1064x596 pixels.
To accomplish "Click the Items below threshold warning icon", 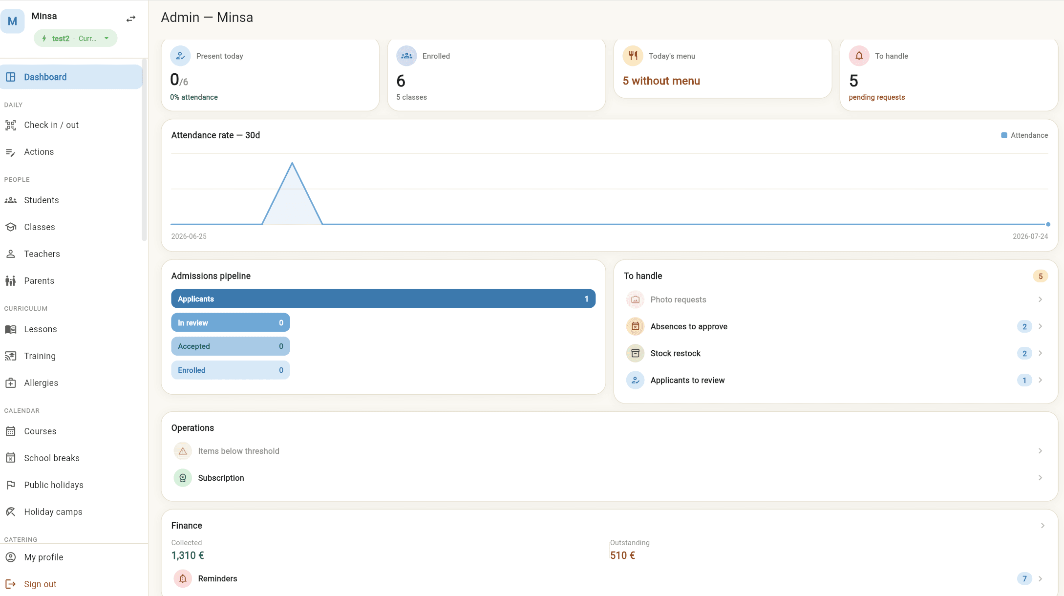I will coord(183,451).
